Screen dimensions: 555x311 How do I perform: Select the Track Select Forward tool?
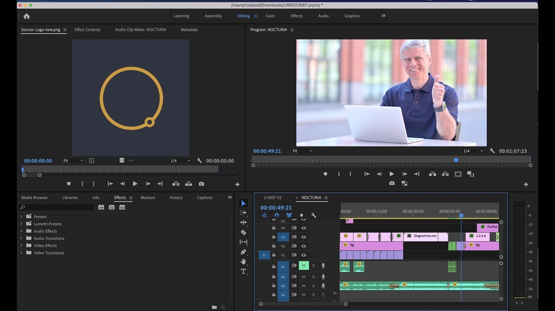point(243,213)
